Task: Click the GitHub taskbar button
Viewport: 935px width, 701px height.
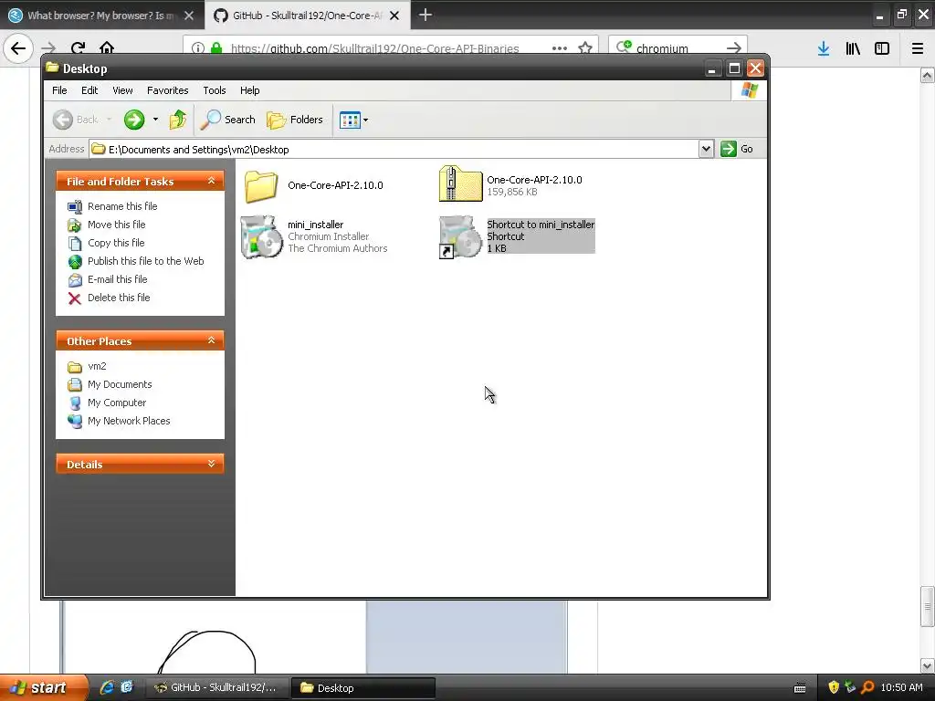Action: click(217, 687)
